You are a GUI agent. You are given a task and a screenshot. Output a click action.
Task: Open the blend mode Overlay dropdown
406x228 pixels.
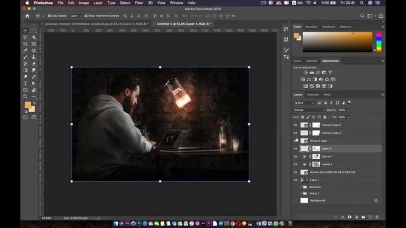(309, 110)
